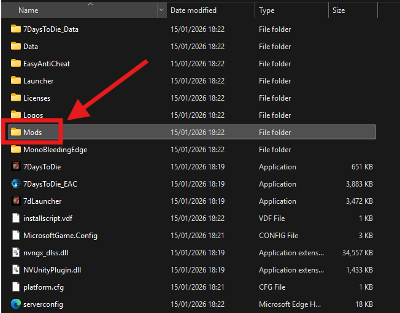Select the 7DaysToDie application name
This screenshot has width=400, height=313.
(x=42, y=167)
